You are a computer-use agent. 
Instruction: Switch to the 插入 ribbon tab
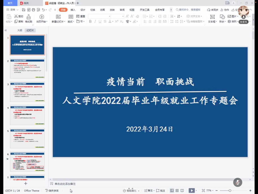click(x=73, y=9)
